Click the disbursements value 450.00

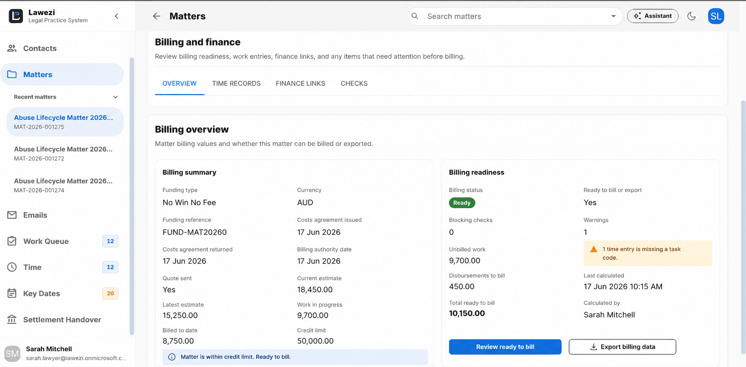461,287
